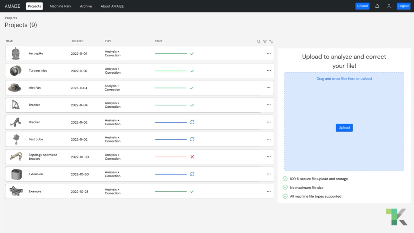Open the three-dot menu for Example
This screenshot has width=414, height=233.
(x=269, y=191)
